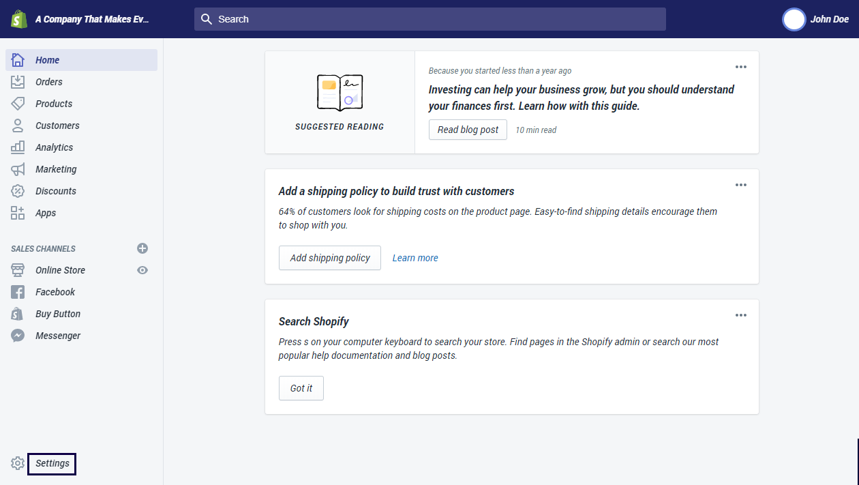Viewport: 859px width, 485px height.
Task: Click the Apps icon in sidebar
Action: coord(17,213)
